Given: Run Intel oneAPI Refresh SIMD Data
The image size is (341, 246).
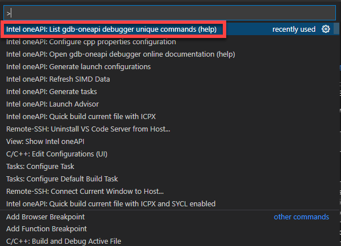Looking at the screenshot, I should (58, 79).
